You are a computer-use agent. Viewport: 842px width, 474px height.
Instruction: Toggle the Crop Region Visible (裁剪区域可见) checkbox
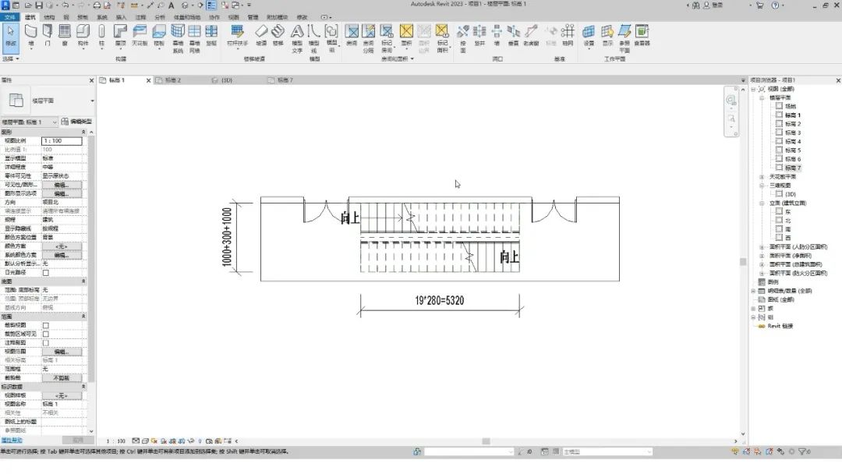pos(46,334)
